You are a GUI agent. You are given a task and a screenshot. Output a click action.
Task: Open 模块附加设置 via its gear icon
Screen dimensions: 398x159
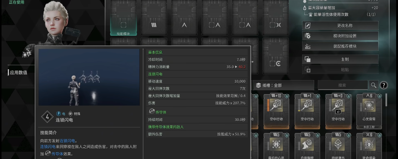pyautogui.click(x=308, y=36)
